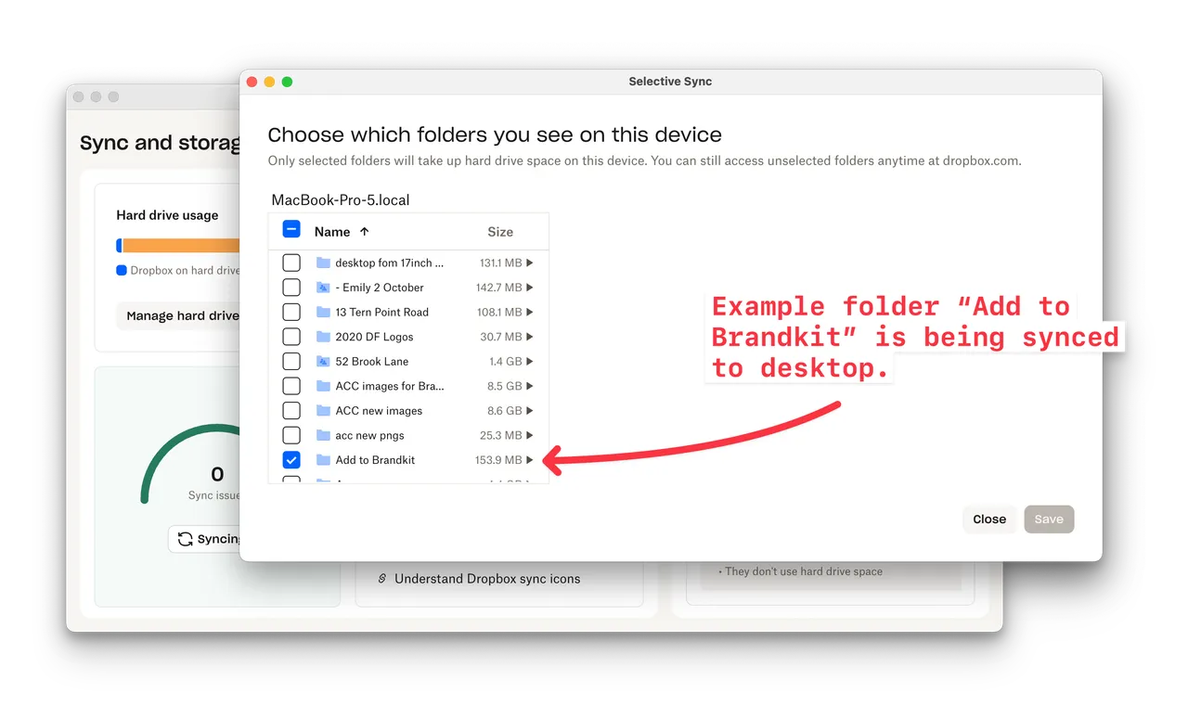Click the Size column header
The width and height of the screenshot is (1188, 705).
click(500, 232)
